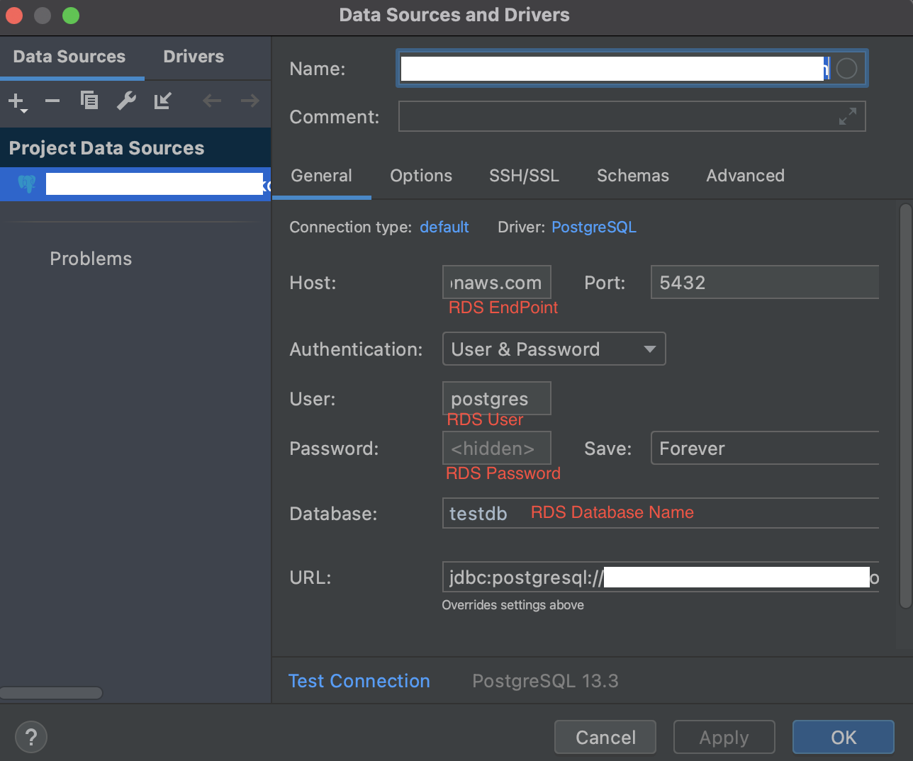Click the Apply button

tap(724, 738)
